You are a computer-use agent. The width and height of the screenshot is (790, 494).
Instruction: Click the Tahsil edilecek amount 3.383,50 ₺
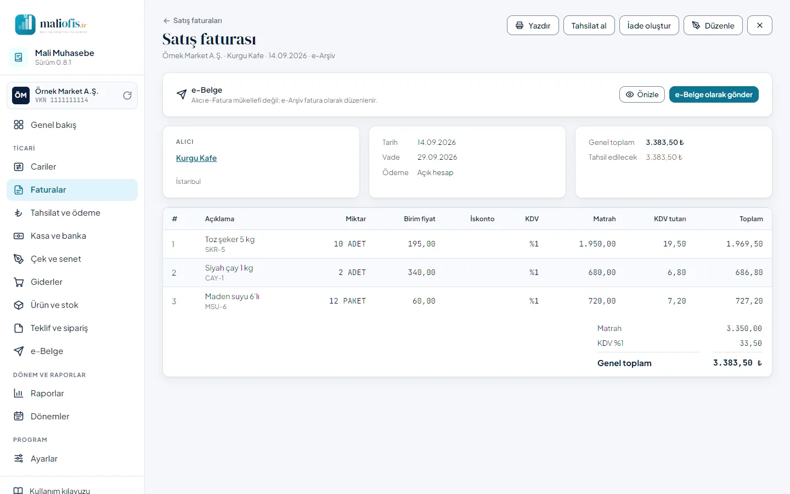(664, 157)
